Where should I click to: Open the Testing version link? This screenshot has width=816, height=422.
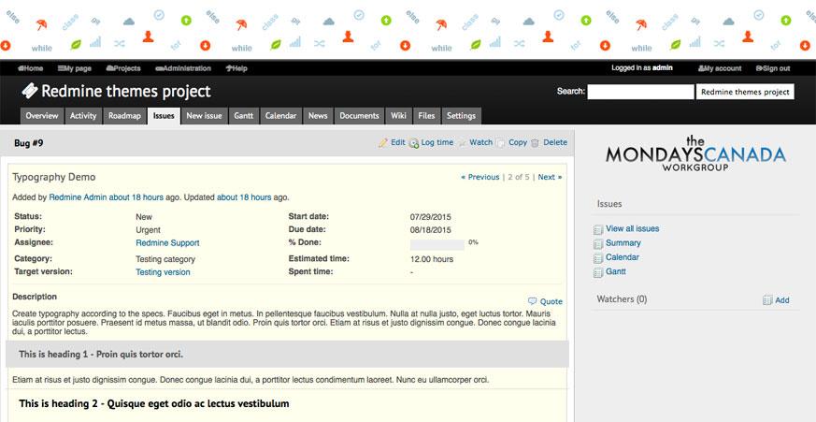click(163, 272)
